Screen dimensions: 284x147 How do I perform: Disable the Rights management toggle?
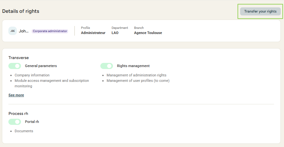[107, 66]
